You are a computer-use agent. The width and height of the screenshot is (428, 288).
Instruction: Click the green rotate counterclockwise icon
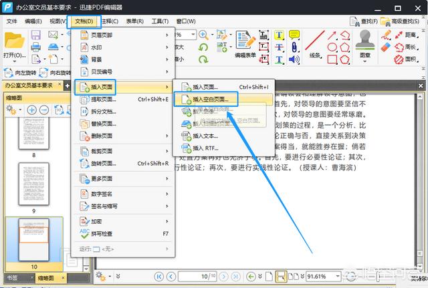coord(203,47)
